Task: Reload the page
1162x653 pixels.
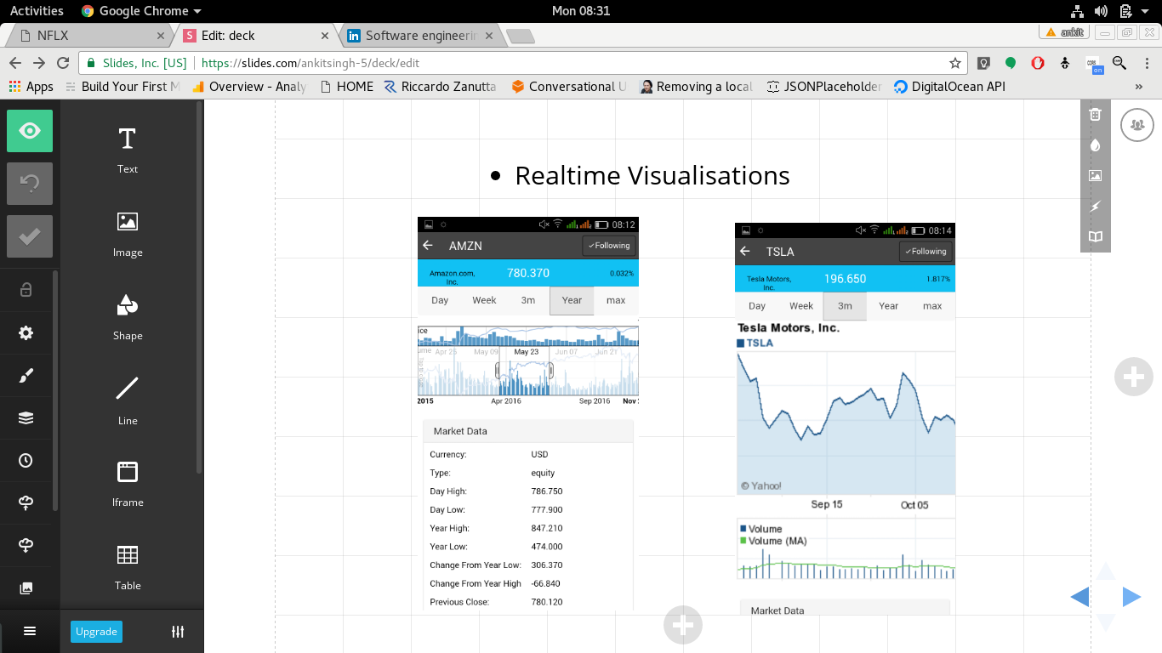Action: point(63,63)
